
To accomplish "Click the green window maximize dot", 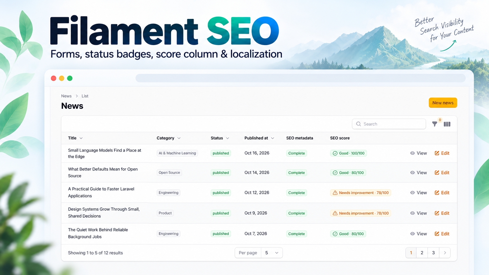I will [70, 78].
